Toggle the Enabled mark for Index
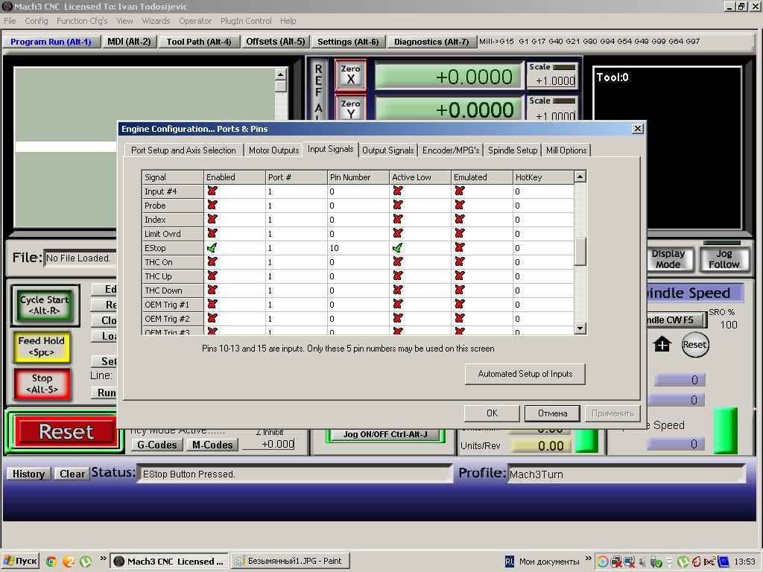The height and width of the screenshot is (572, 763). click(212, 220)
